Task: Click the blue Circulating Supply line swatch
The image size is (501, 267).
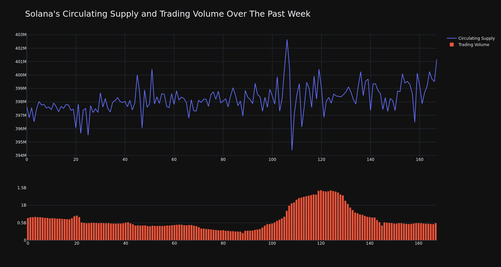Action: tap(452, 38)
